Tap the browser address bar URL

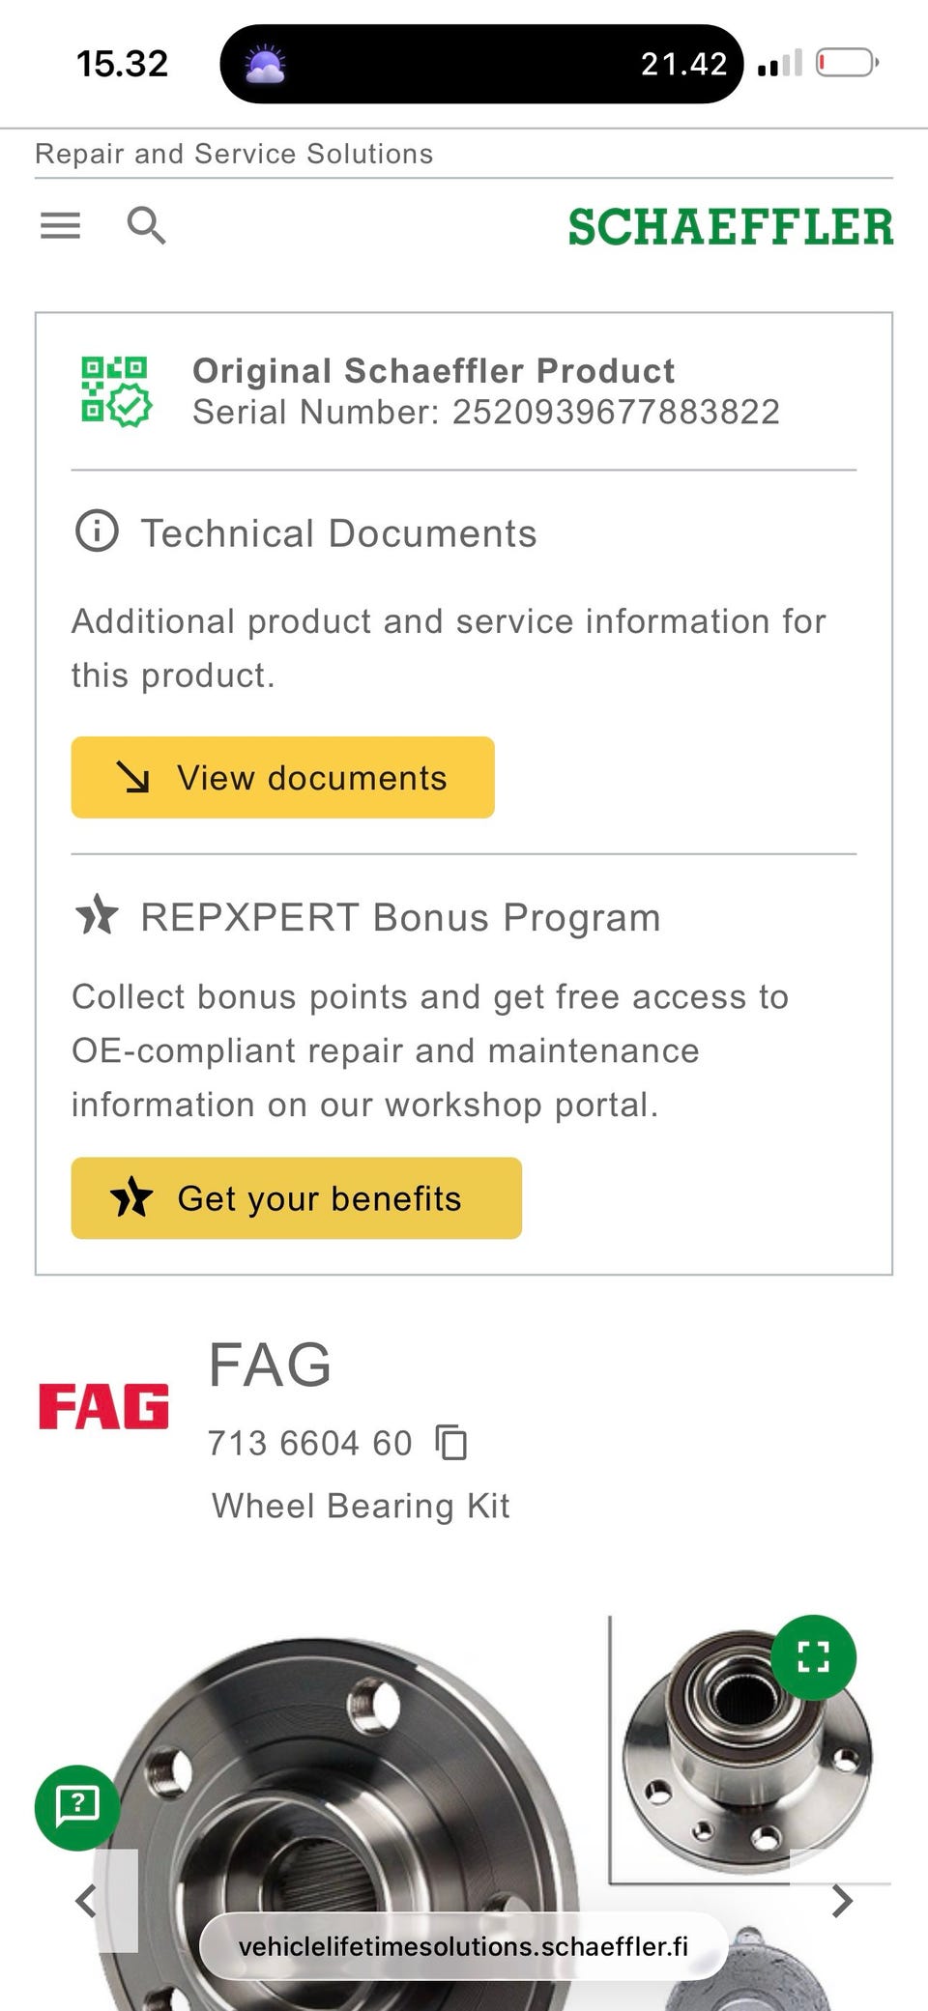(463, 1945)
